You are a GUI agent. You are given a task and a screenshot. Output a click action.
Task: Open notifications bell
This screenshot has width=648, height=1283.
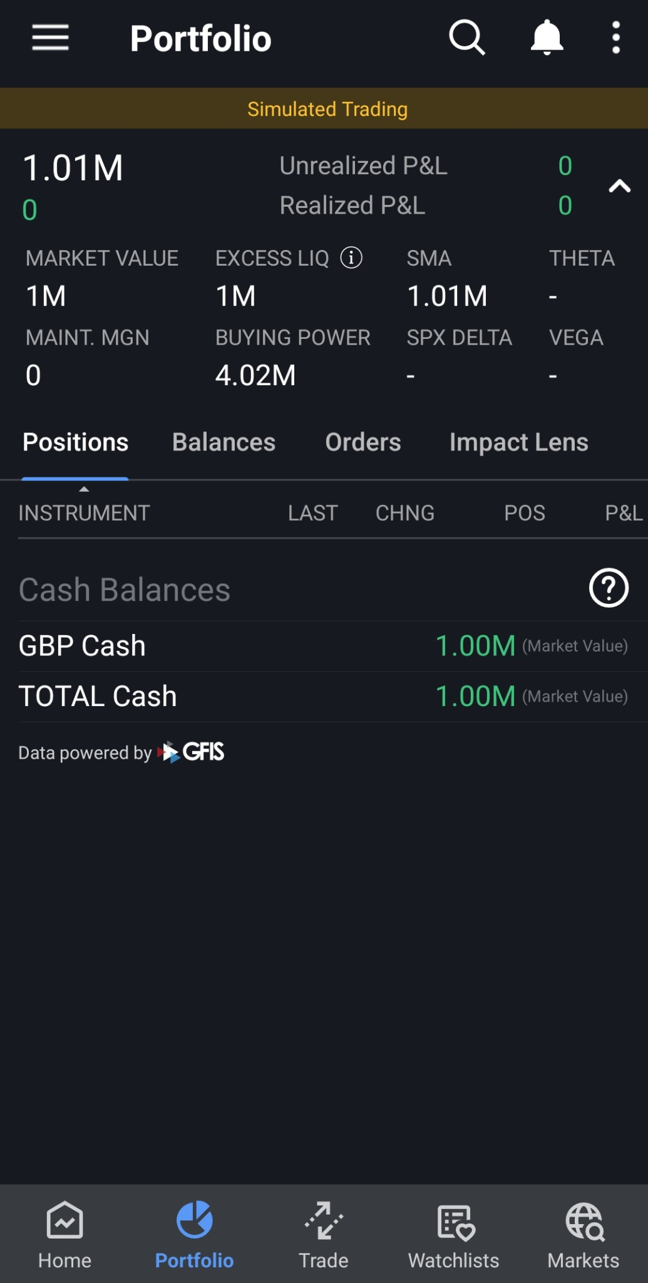[547, 38]
